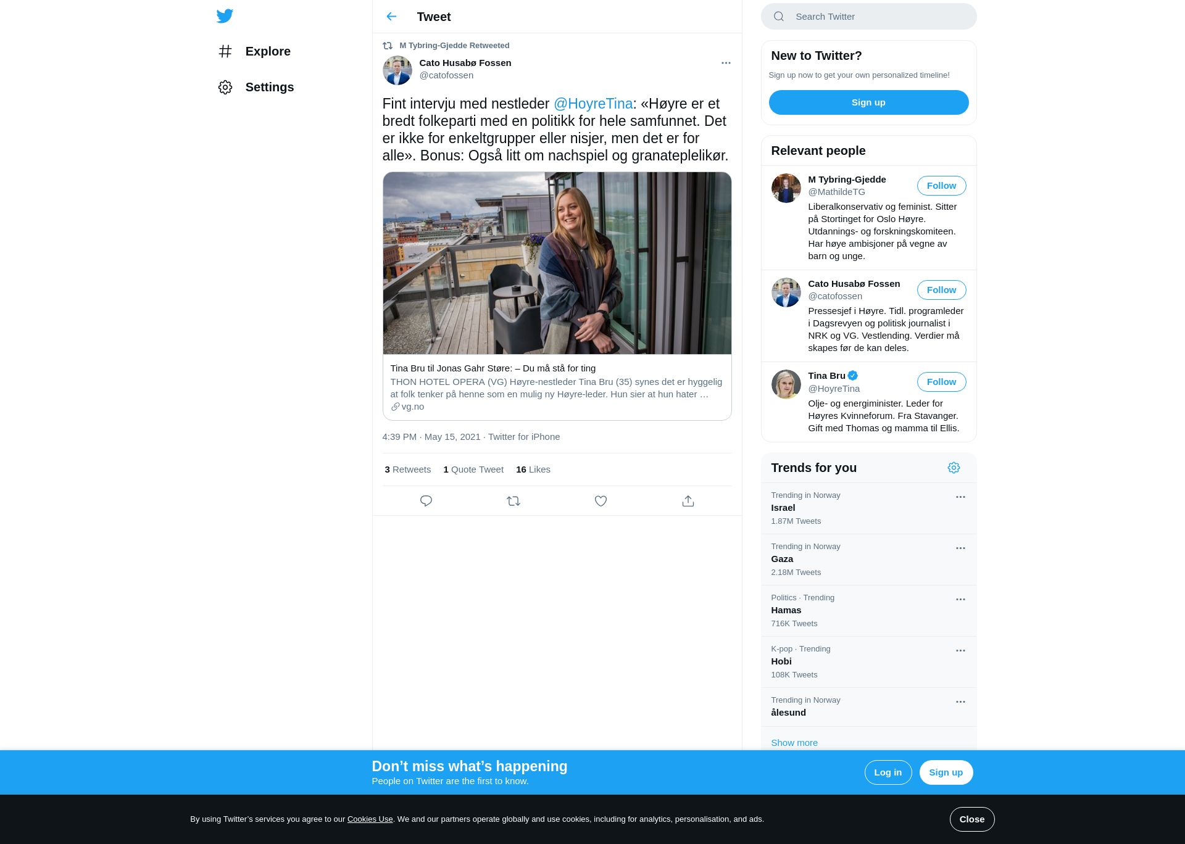Viewport: 1185px width, 844px height.
Task: Open M Tybring-Gjedde's profile avatar
Action: pyautogui.click(x=786, y=188)
